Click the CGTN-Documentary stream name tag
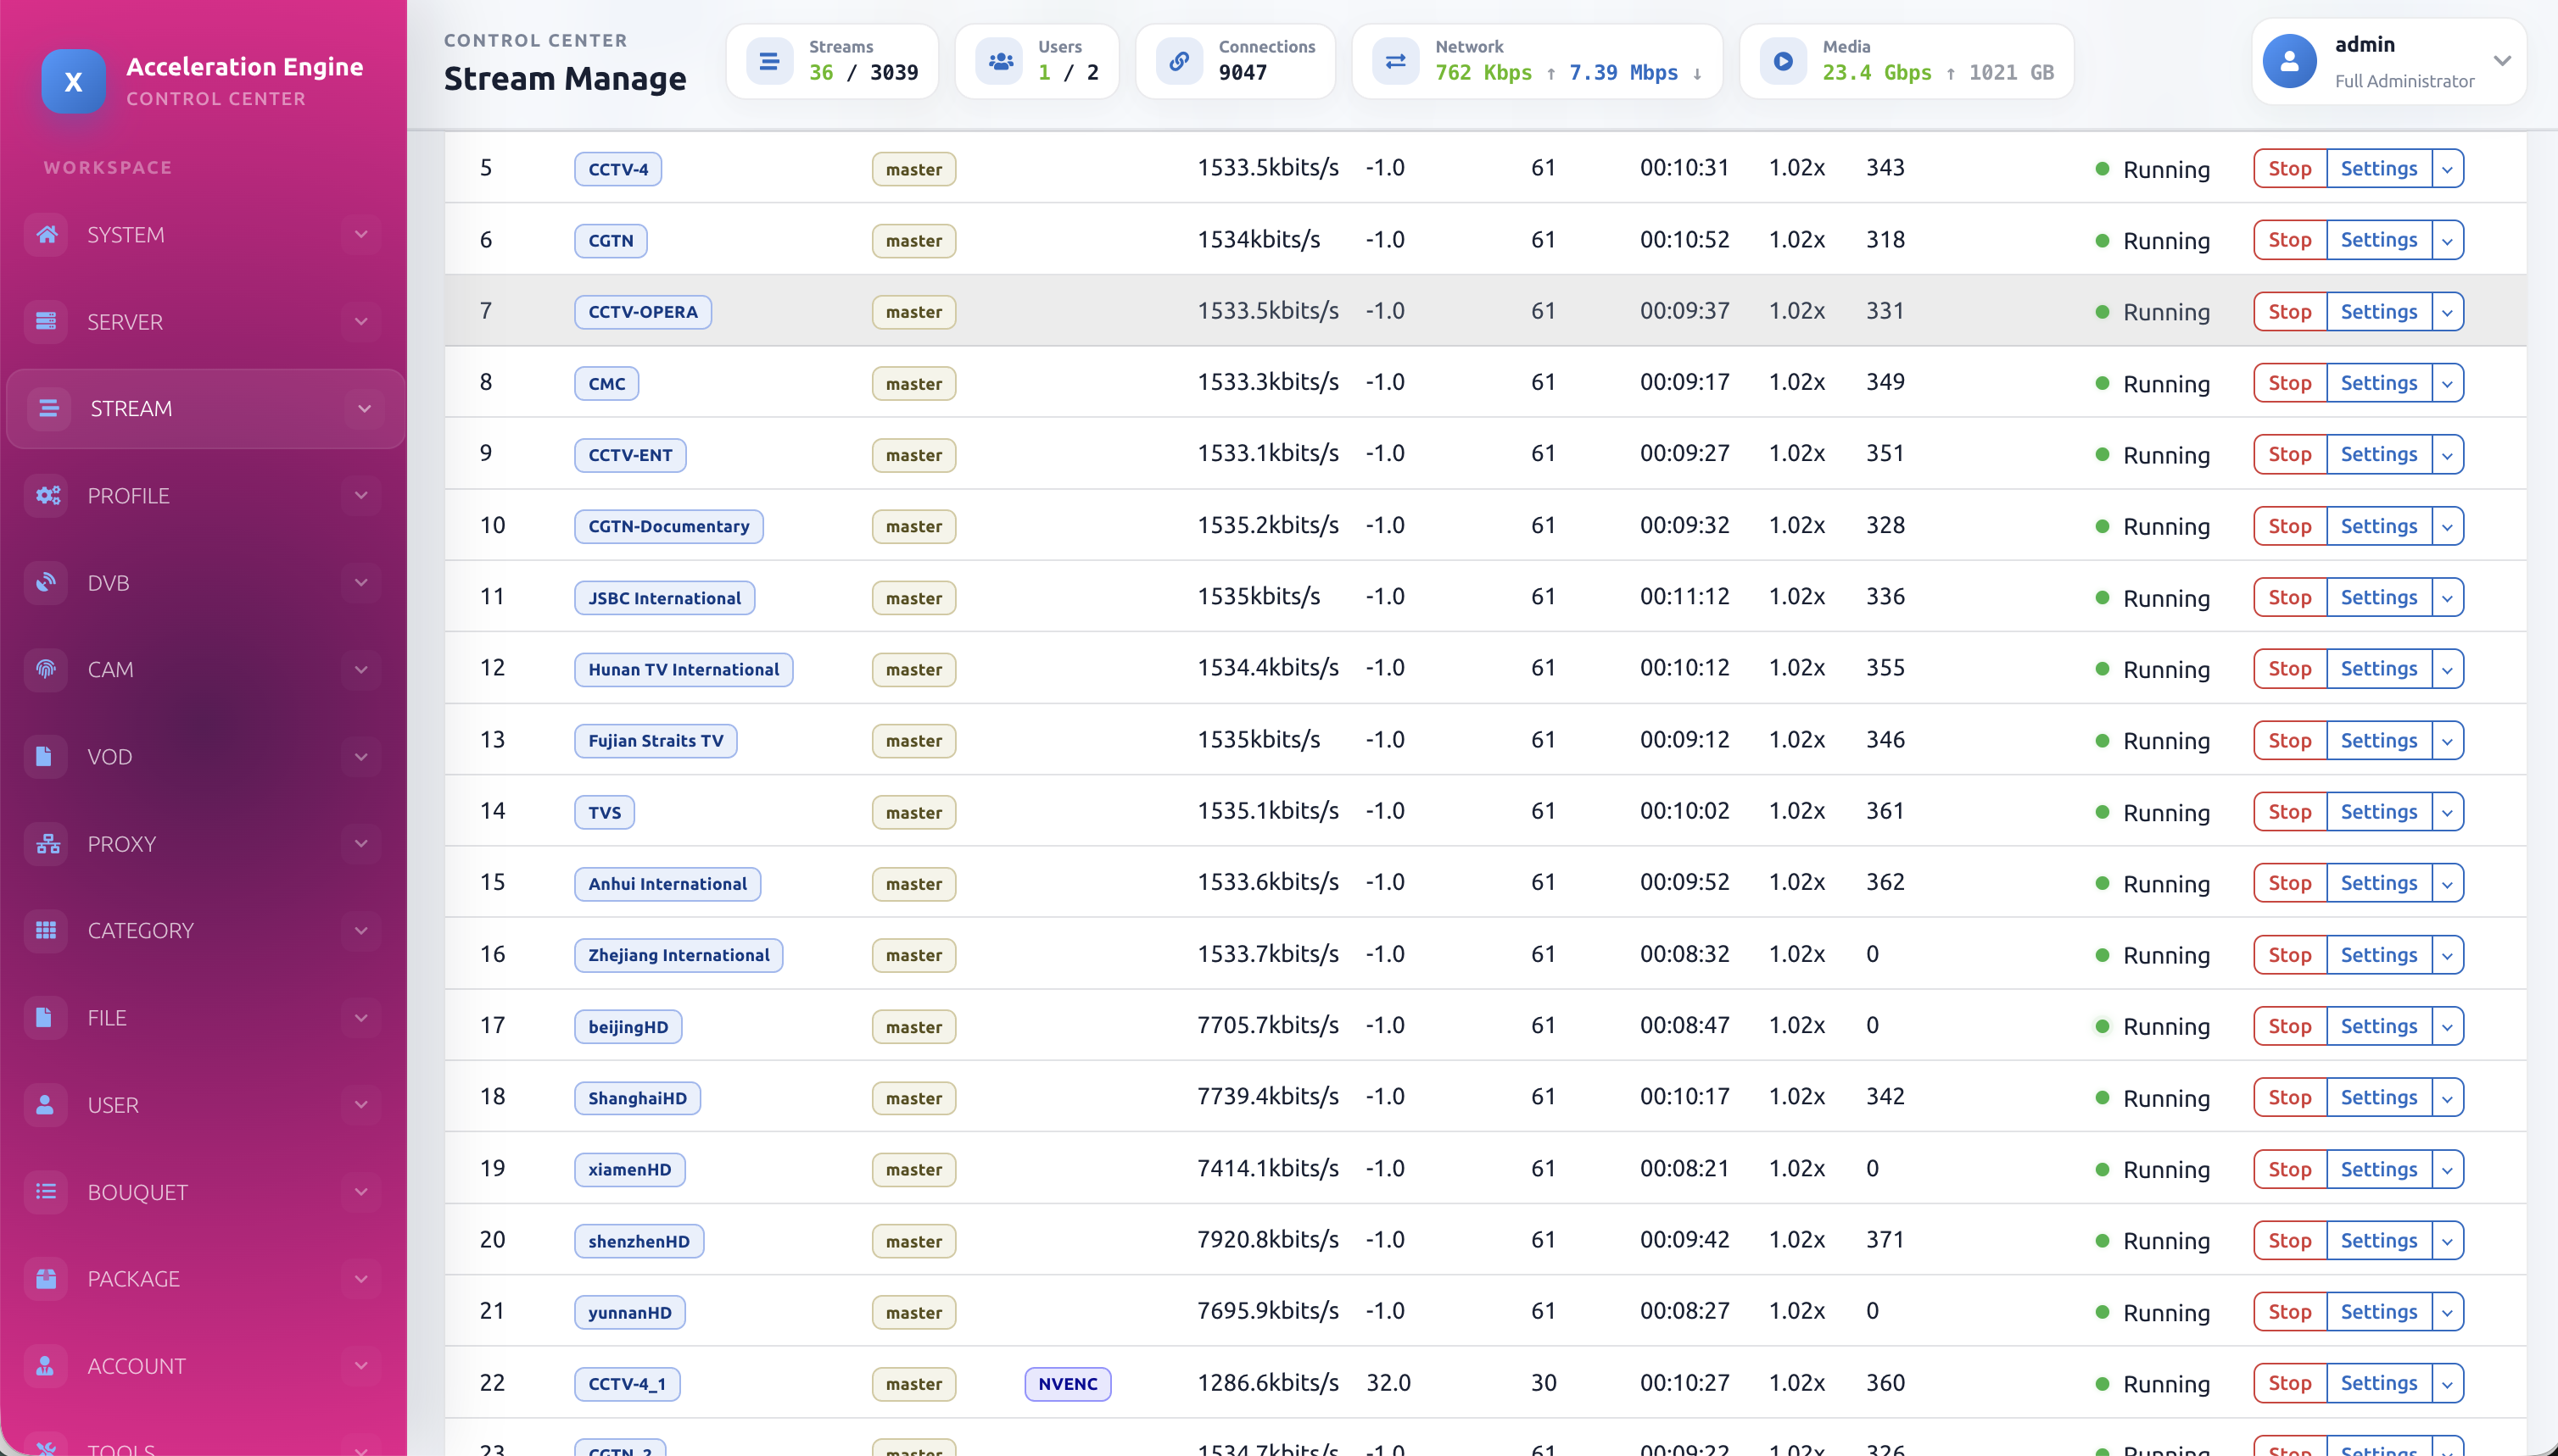The image size is (2558, 1456). 668,526
